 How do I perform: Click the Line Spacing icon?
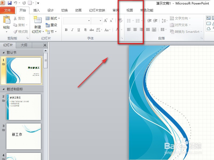coord(164,21)
